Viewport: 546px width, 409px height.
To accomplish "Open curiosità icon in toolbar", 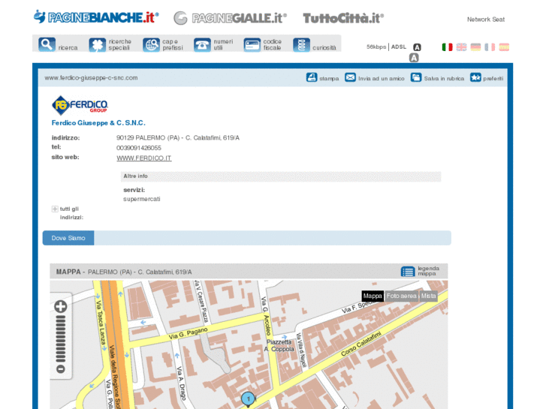I will (302, 45).
